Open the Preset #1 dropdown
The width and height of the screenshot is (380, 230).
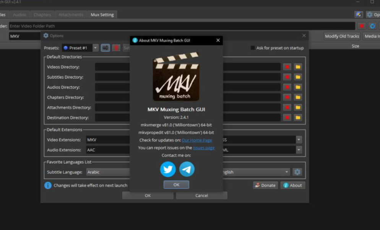(x=80, y=48)
